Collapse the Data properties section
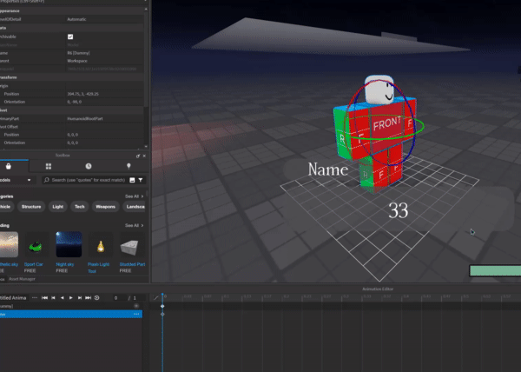 click(72, 28)
